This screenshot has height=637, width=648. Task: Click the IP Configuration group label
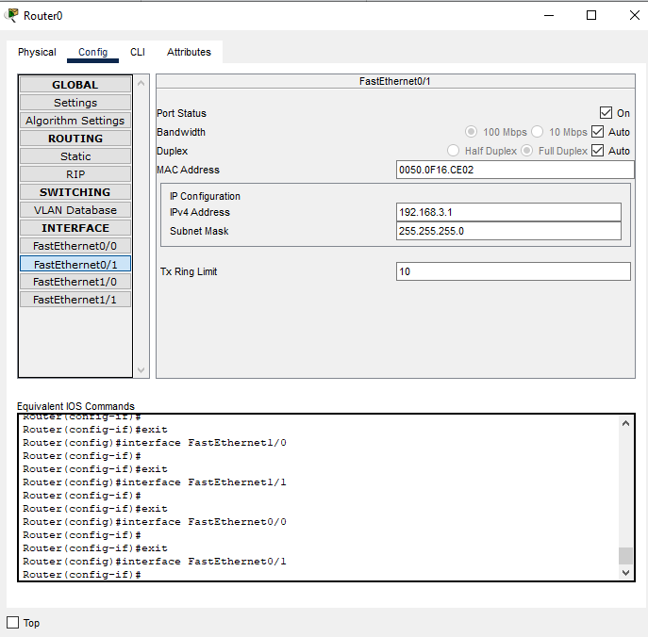point(205,196)
